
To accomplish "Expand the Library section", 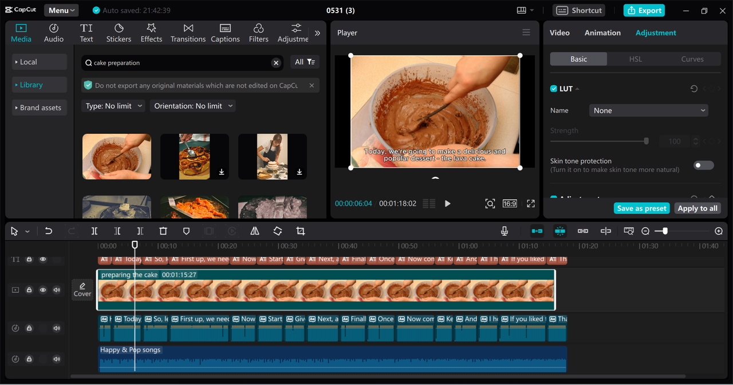I will pos(40,85).
